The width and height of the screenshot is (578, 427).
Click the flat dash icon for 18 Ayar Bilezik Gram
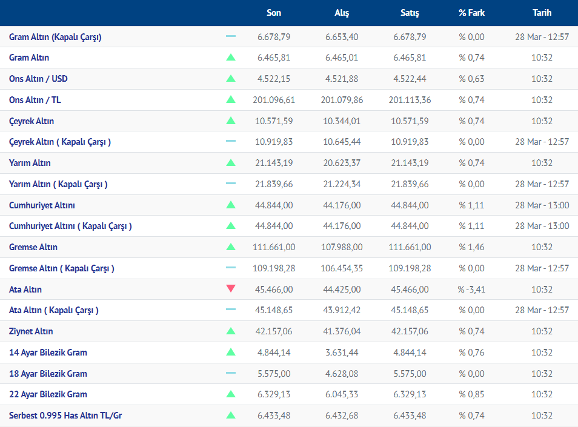tap(231, 373)
